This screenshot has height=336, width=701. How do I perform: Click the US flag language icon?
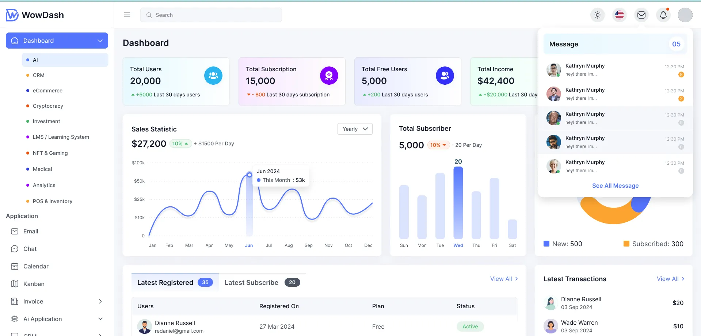619,15
